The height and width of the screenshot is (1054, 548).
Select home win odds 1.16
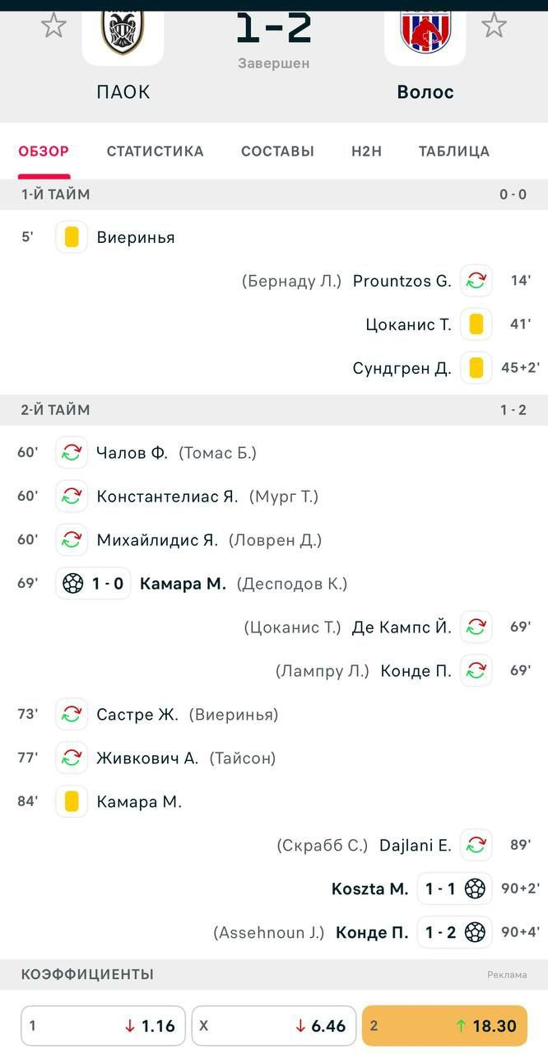pyautogui.click(x=103, y=1026)
